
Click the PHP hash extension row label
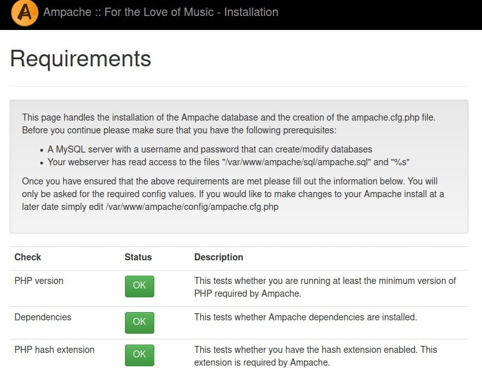[x=54, y=350]
